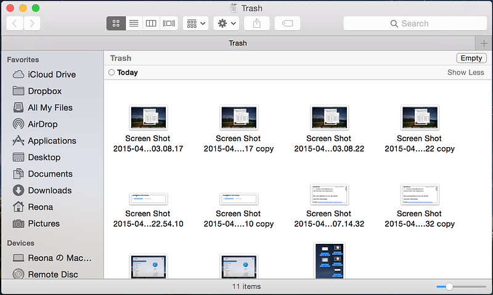Open the Action gear dropdown menu
The height and width of the screenshot is (295, 493).
tap(226, 23)
